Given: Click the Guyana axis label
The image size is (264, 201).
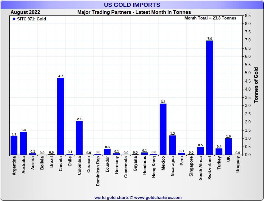Looking at the screenshot, I should point(135,164).
